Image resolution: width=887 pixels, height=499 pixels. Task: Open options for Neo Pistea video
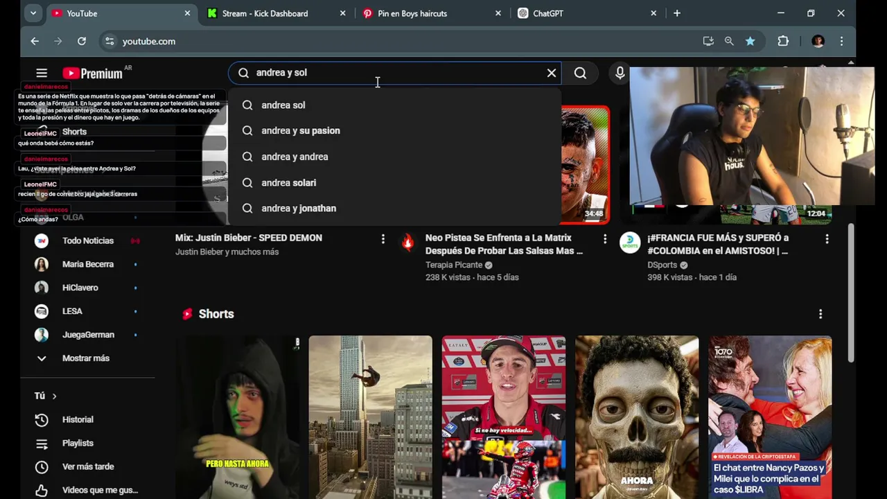pos(604,239)
